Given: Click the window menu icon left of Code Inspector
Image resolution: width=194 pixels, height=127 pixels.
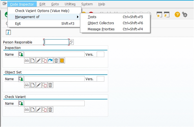Looking at the screenshot, I should click(x=4, y=4).
